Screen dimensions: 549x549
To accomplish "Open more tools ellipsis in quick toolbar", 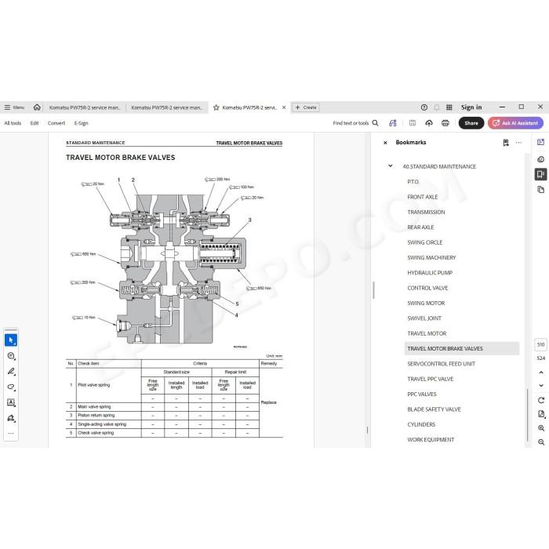I will [x=11, y=434].
